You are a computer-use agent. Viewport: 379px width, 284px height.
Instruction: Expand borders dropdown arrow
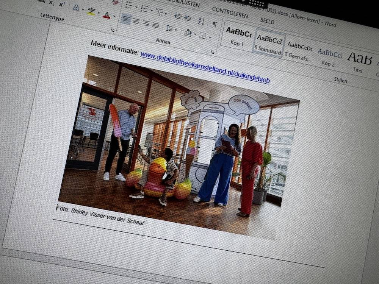[210, 37]
